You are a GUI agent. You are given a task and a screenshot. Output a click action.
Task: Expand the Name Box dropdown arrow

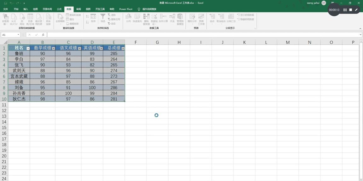pos(18,35)
